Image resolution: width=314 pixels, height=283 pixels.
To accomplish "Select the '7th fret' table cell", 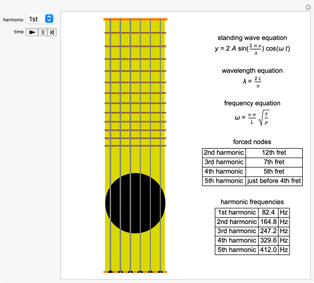I will 274,162.
